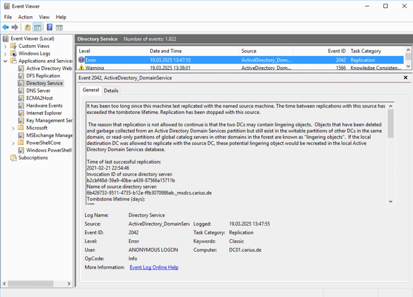Click the Windows PowerShell log icon

[x=21, y=150]
